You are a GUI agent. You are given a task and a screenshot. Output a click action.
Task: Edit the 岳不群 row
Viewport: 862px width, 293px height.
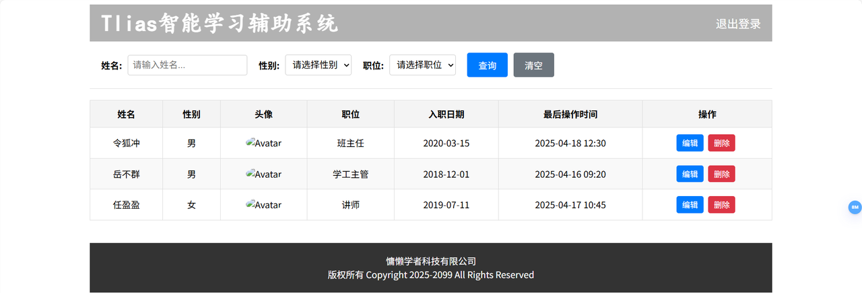(x=690, y=174)
